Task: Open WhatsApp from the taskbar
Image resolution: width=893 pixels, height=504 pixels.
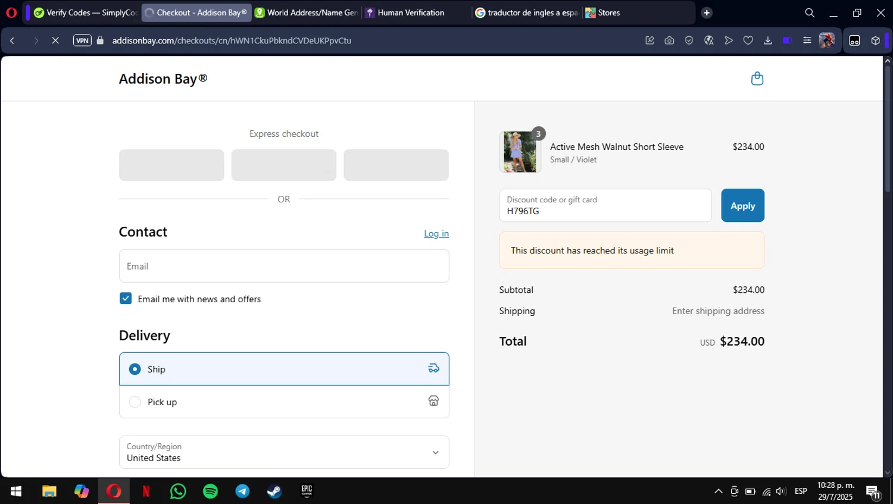Action: (178, 491)
